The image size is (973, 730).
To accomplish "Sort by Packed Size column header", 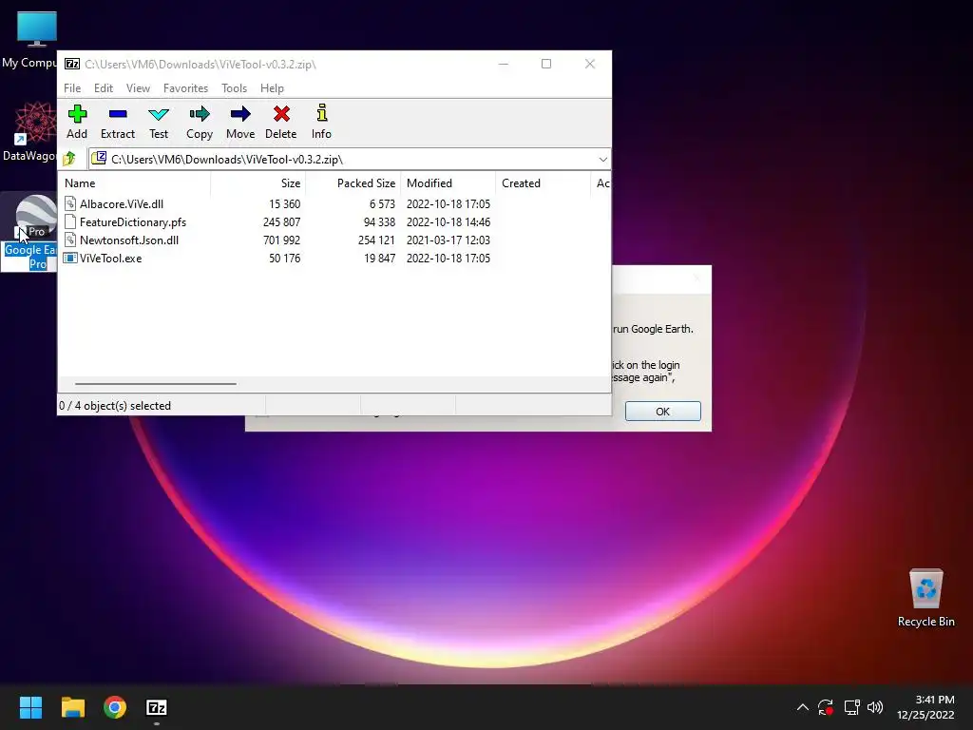I will (x=353, y=183).
